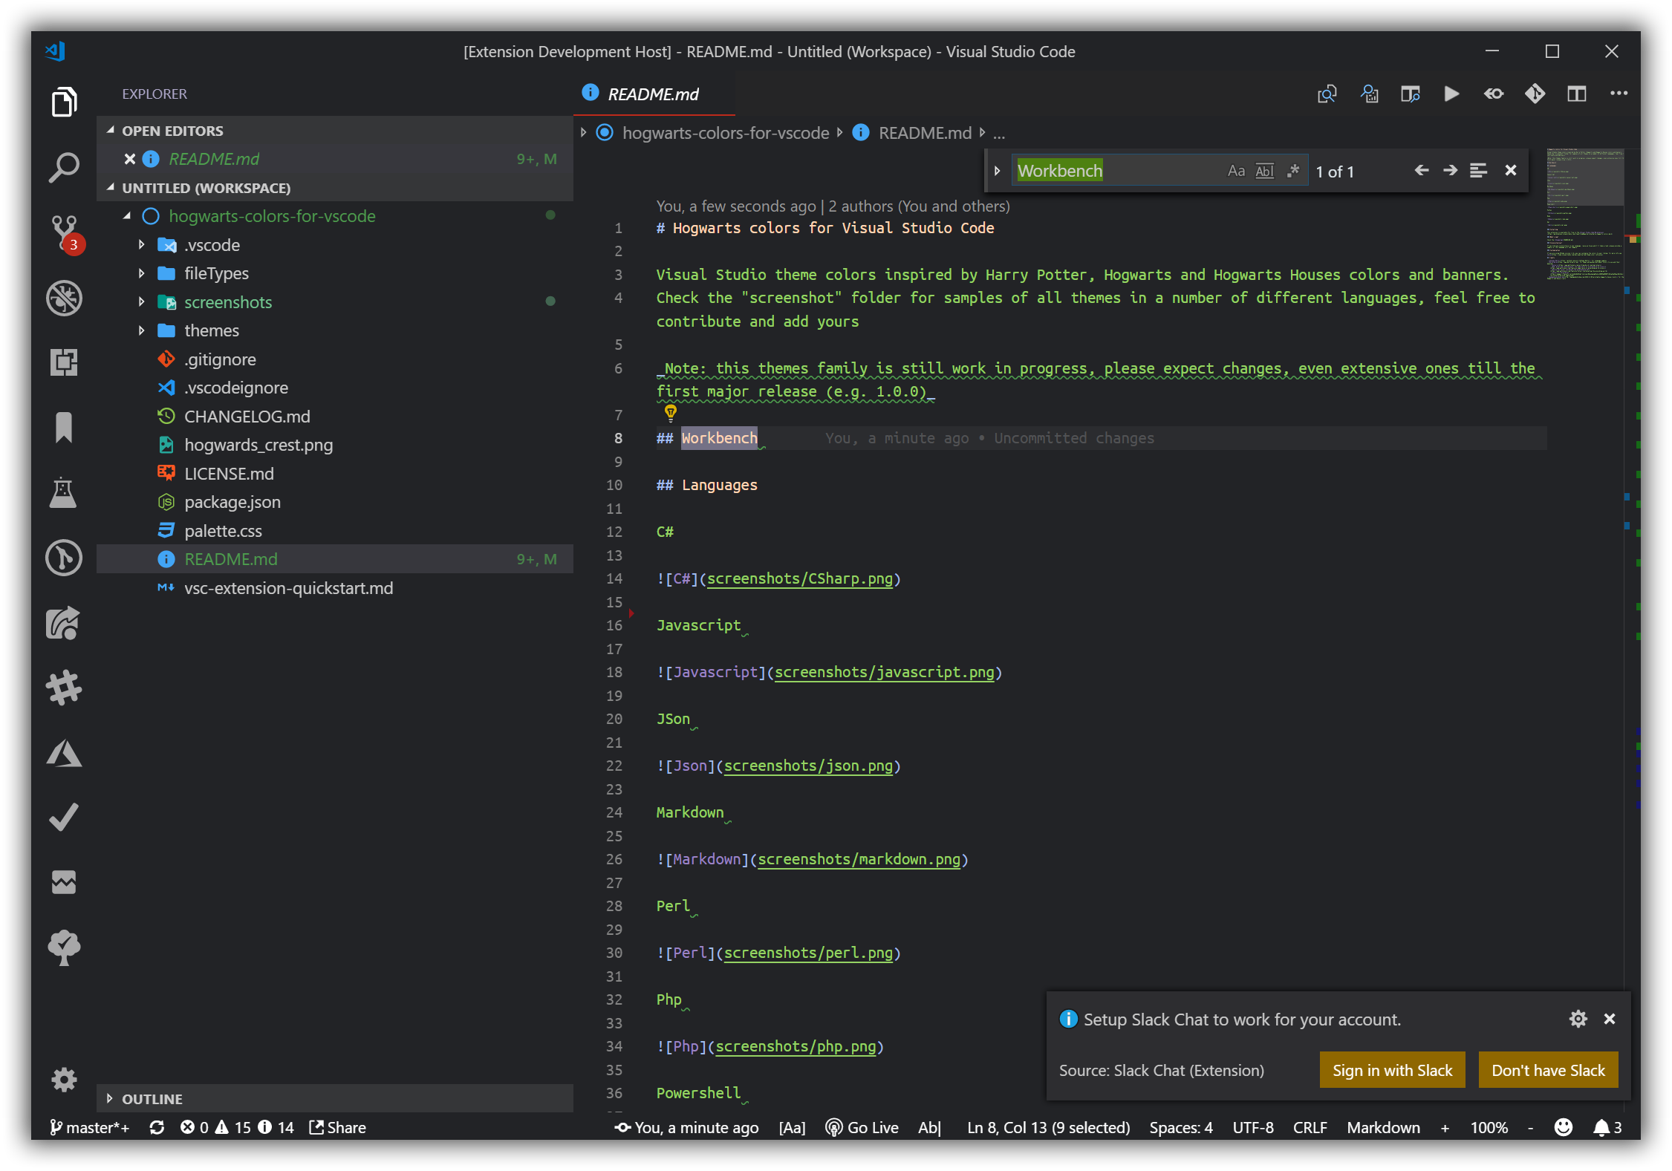1672x1171 pixels.
Task: Open the Search view in the activity bar
Action: 64,167
